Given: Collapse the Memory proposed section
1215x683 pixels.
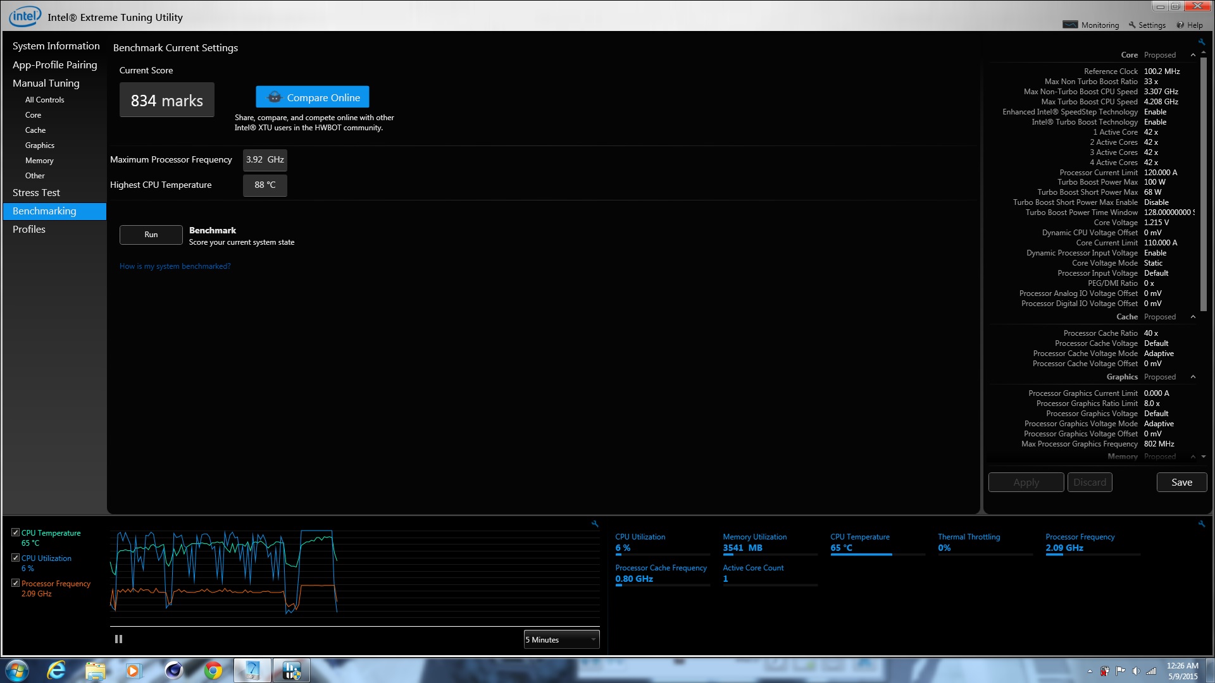Looking at the screenshot, I should pyautogui.click(x=1193, y=457).
